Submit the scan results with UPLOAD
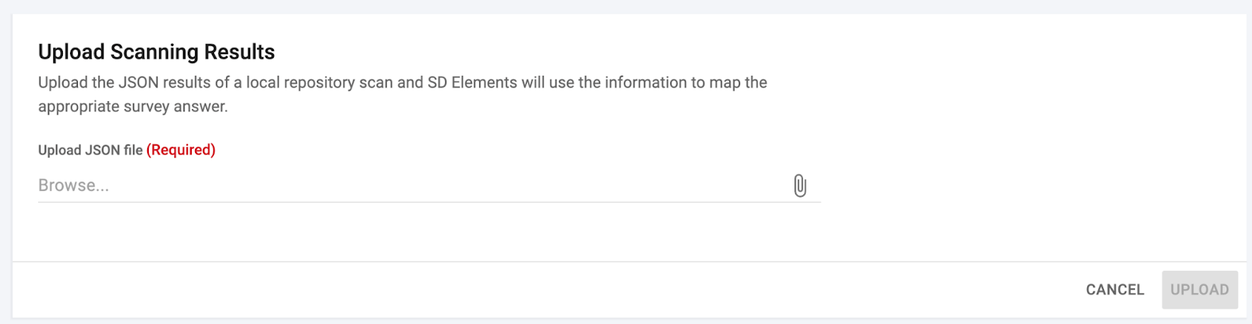 pyautogui.click(x=1199, y=290)
